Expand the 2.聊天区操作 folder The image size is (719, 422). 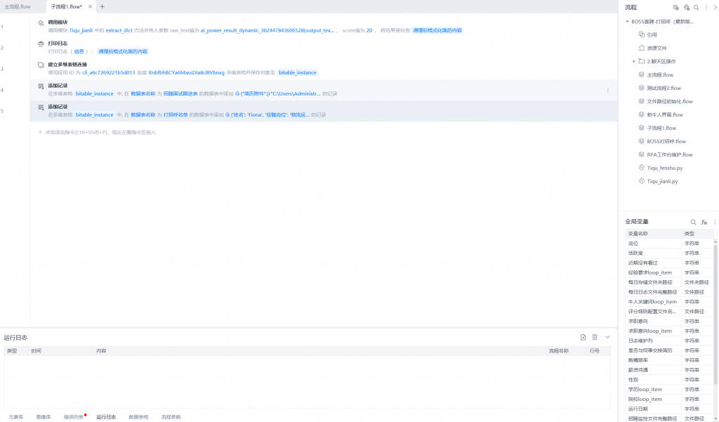coord(634,61)
